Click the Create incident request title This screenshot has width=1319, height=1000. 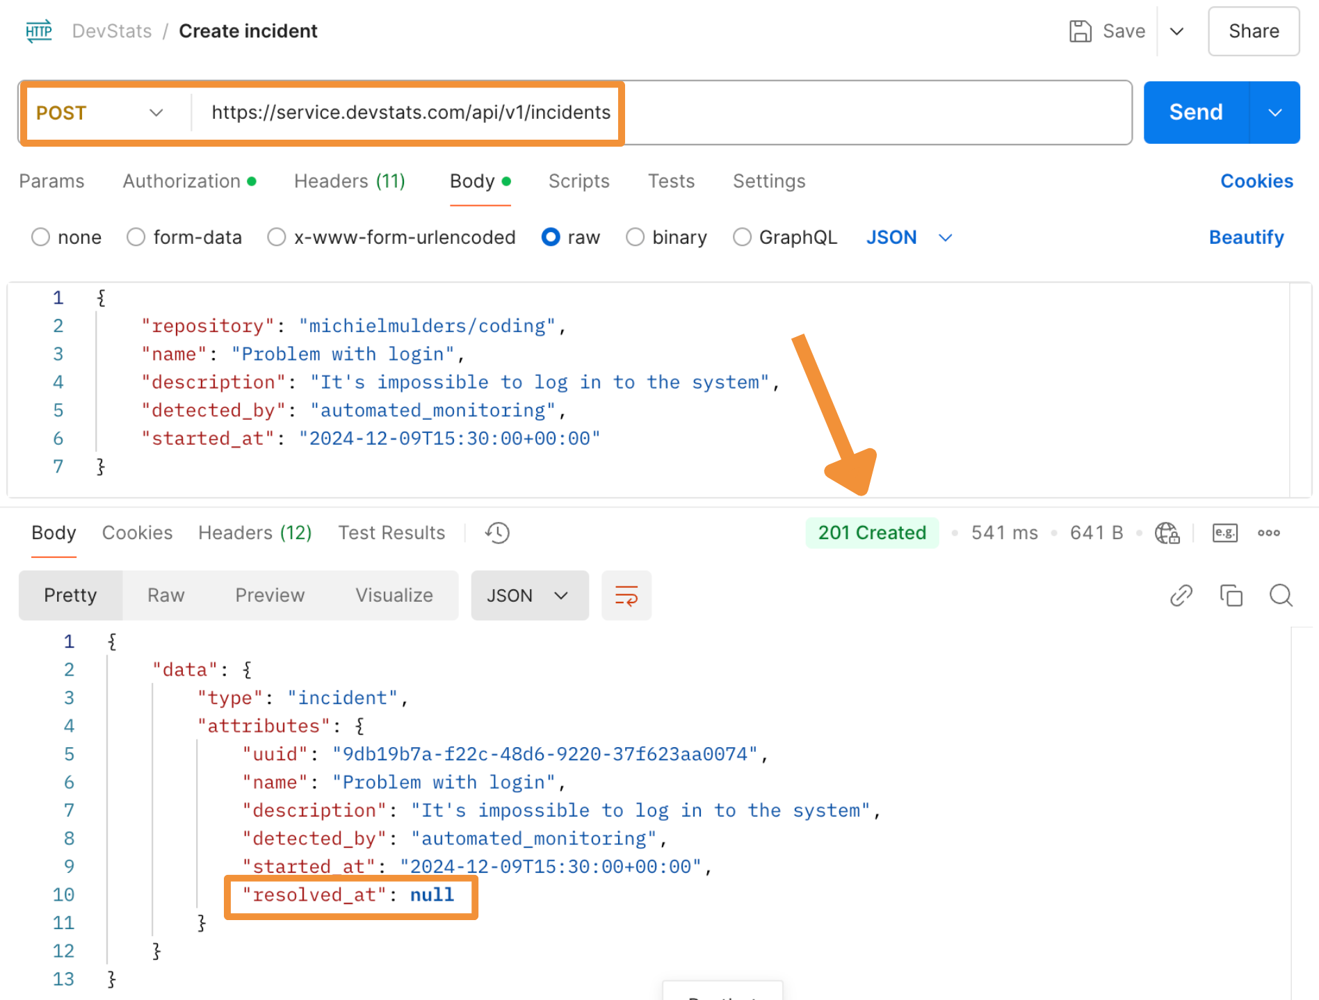coord(248,31)
